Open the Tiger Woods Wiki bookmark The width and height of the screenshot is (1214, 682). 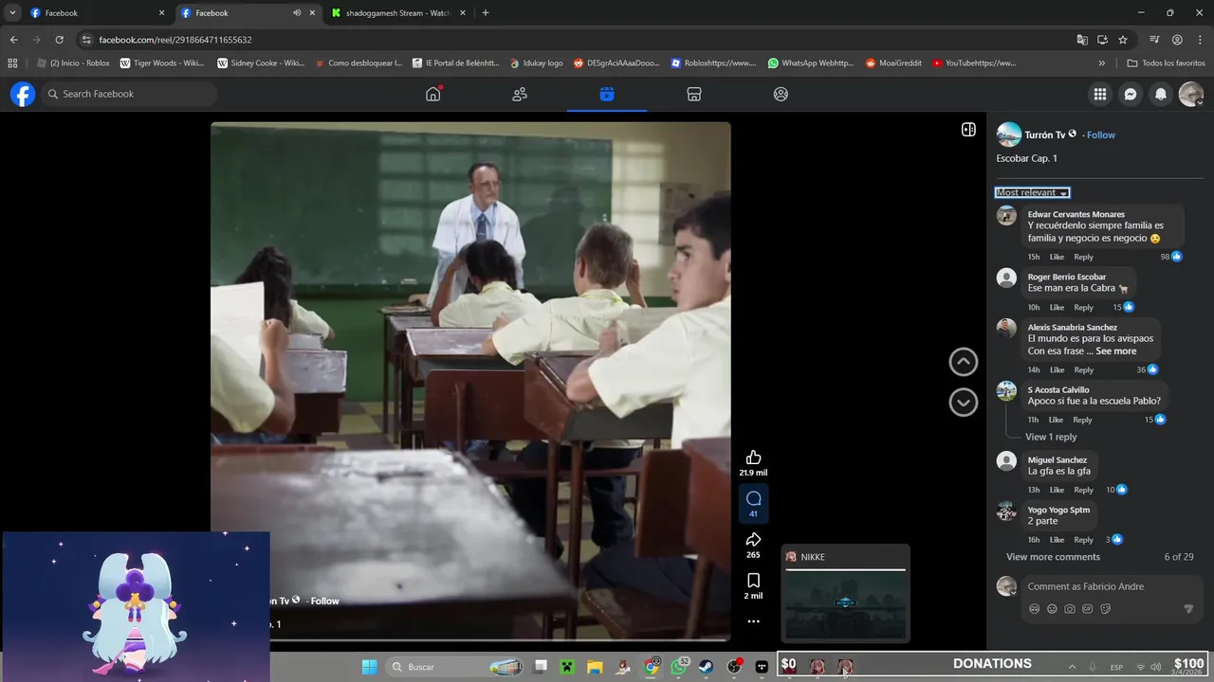(x=162, y=63)
